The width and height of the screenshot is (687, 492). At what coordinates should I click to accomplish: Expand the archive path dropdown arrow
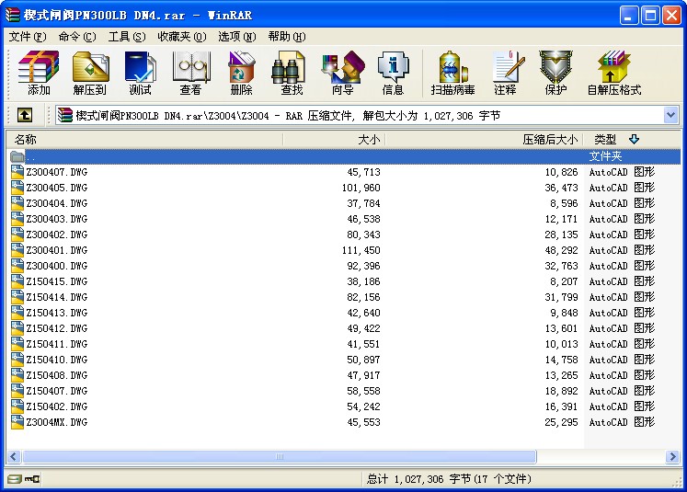(670, 115)
